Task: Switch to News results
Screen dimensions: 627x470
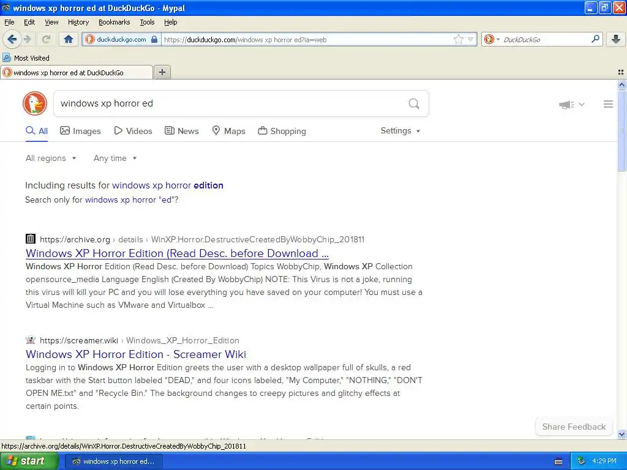Action: [x=182, y=131]
